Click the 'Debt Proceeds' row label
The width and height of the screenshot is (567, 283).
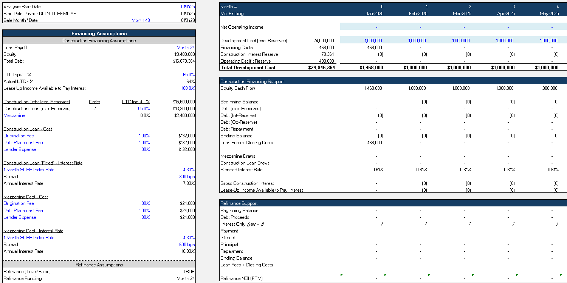(x=235, y=217)
